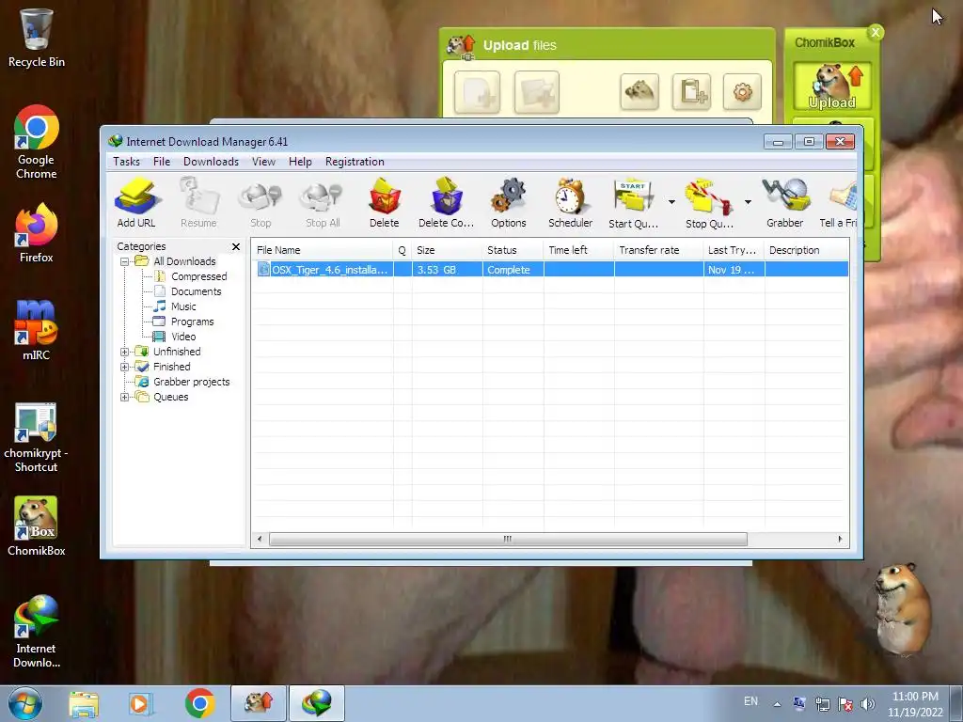
Task: Click the Chrome icon in the taskbar
Action: (x=199, y=703)
